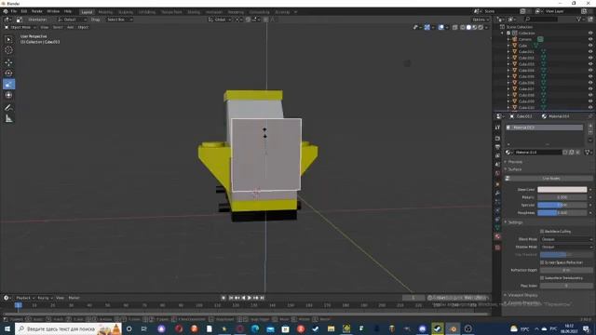Enable the Backface Culling checkbox

[x=542, y=232]
